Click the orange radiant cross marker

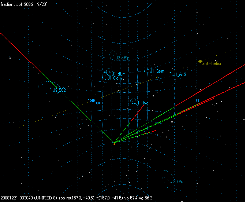click(x=114, y=144)
